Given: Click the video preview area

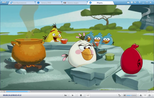Looking at the screenshot, I should 77,48.
